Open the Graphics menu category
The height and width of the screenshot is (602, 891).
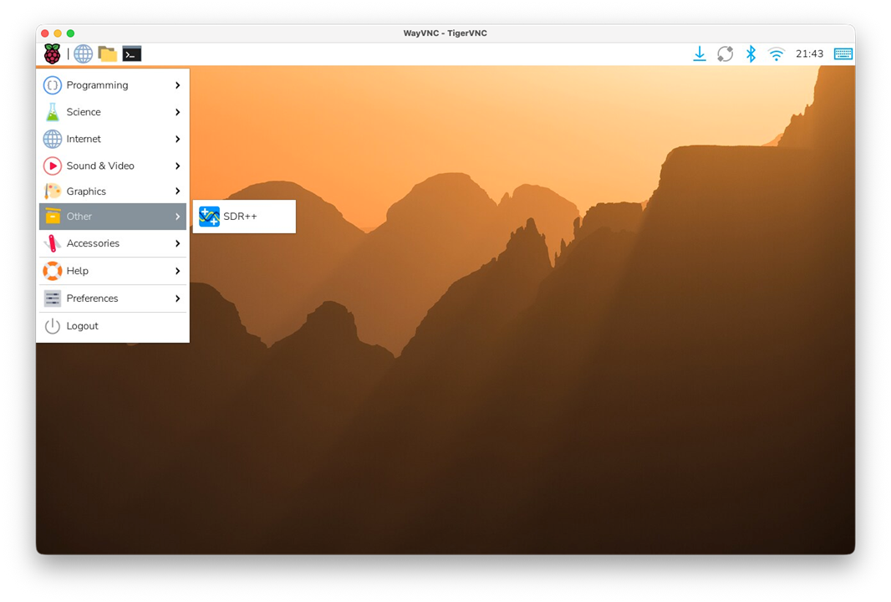tap(113, 191)
